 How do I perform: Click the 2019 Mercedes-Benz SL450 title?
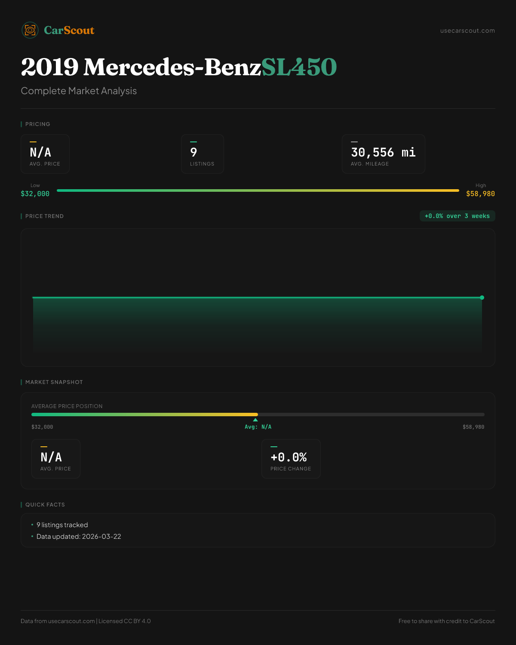[x=178, y=67]
